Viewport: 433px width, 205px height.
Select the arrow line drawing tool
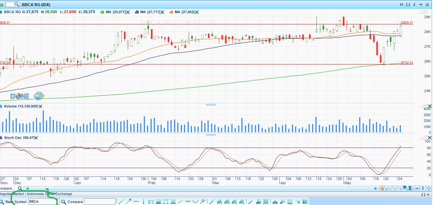point(128,201)
